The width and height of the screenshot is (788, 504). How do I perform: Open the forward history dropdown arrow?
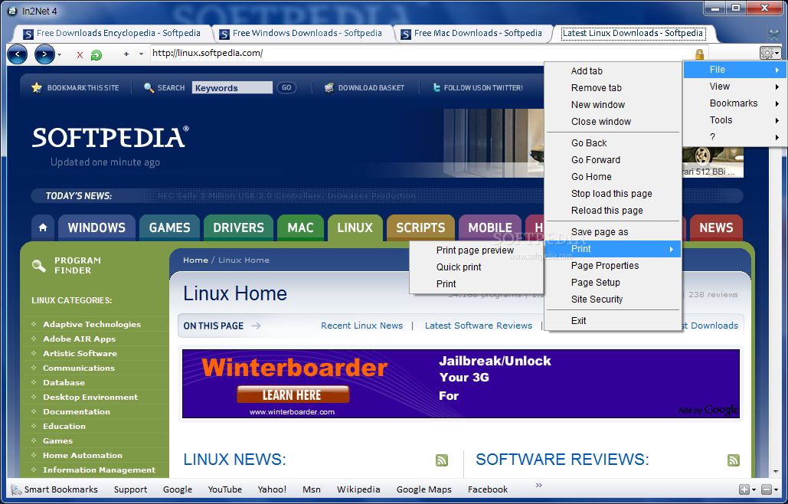59,54
